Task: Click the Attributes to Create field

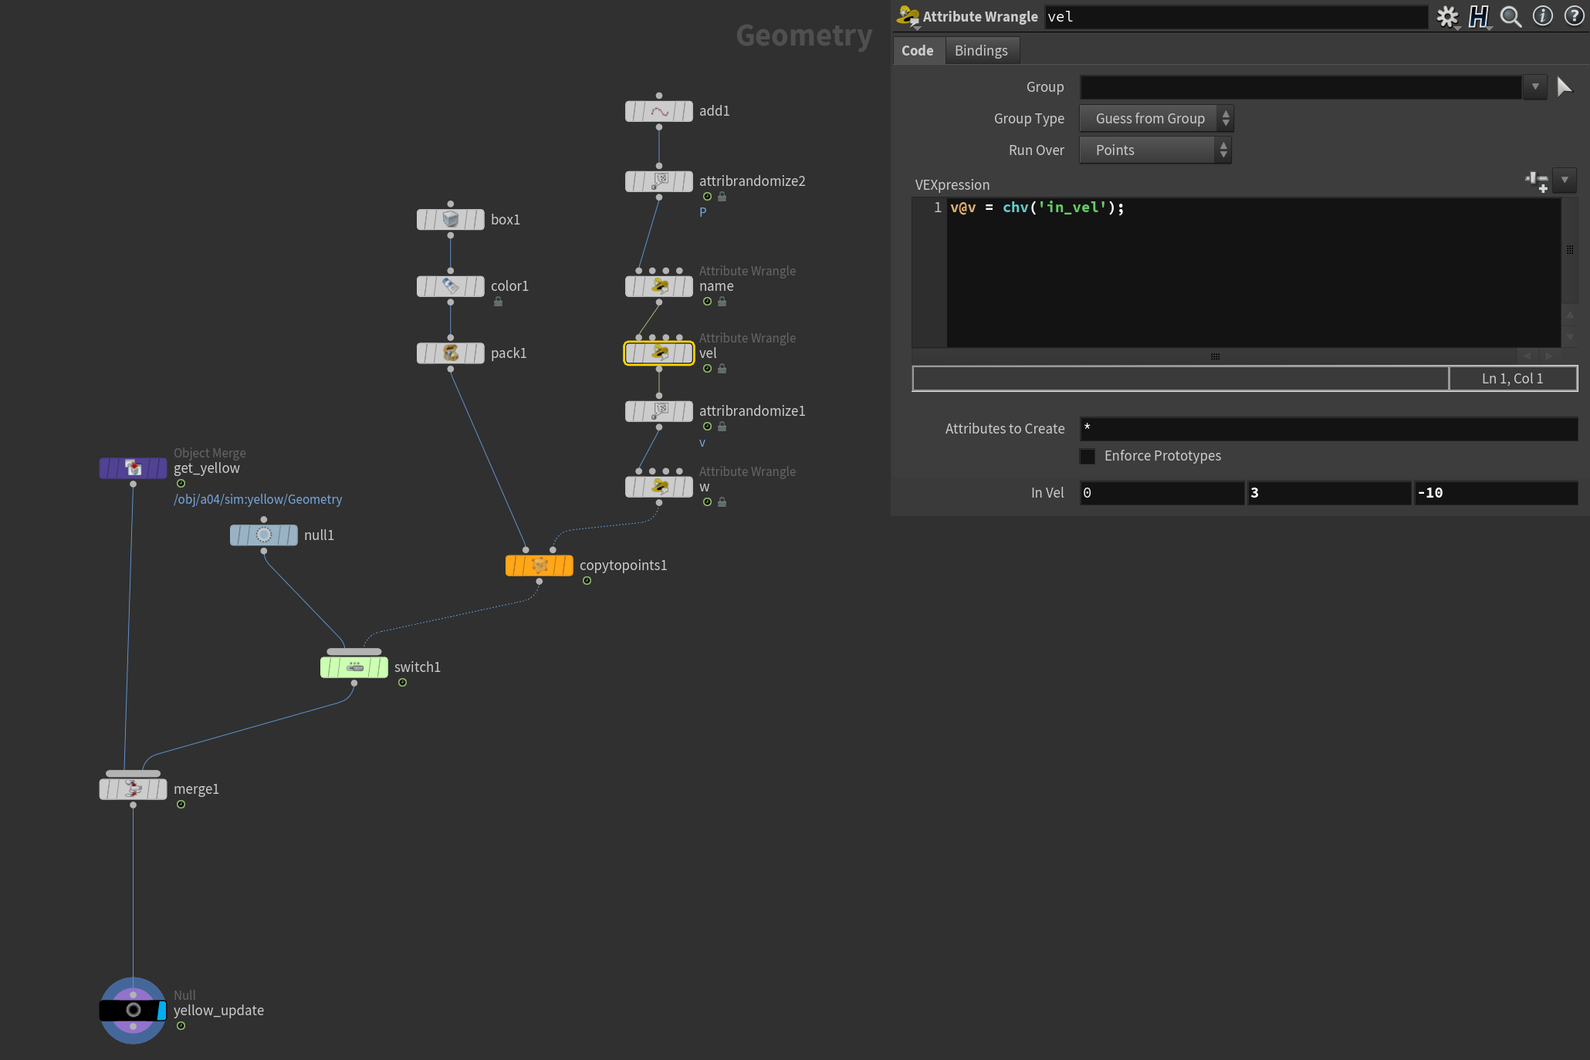Action: [x=1328, y=429]
